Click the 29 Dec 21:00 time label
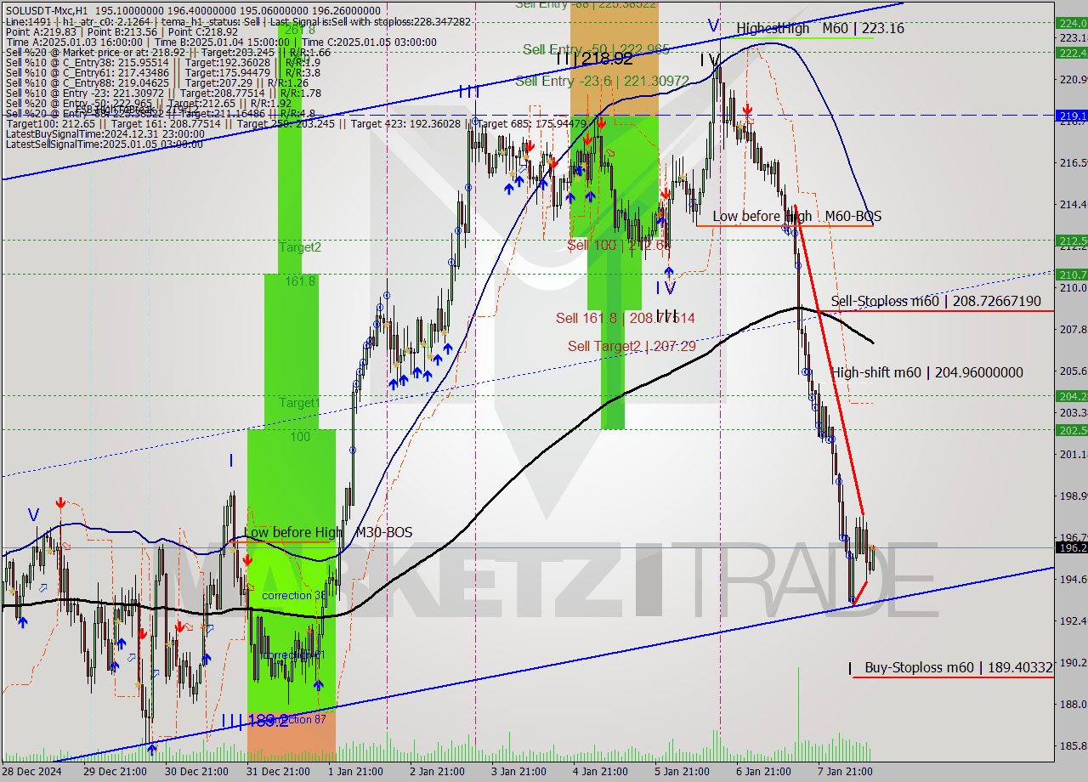Image resolution: width=1088 pixels, height=782 pixels. click(x=116, y=771)
